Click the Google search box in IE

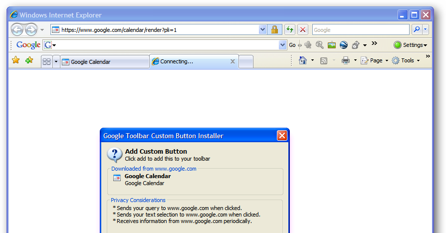361,29
